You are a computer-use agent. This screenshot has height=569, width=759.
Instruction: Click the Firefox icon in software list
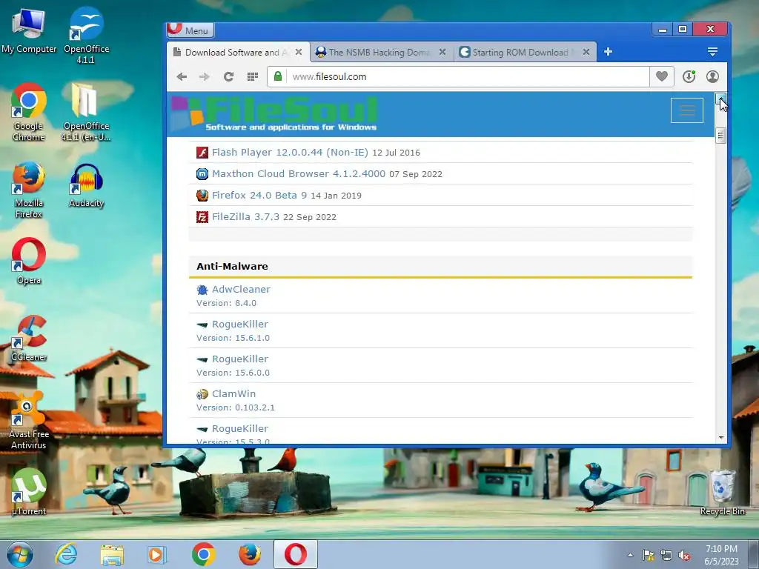coord(202,195)
